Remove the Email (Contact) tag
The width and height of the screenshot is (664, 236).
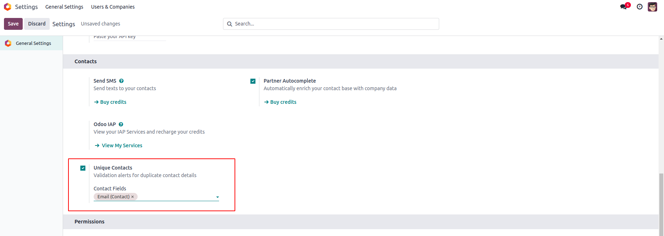133,197
